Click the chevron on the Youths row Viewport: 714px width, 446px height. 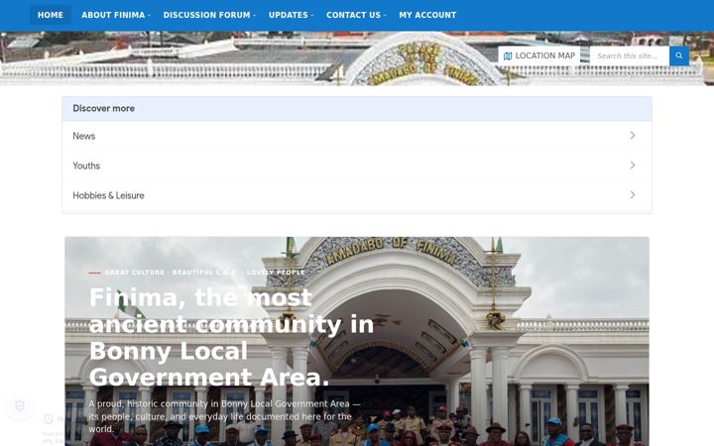tap(633, 166)
